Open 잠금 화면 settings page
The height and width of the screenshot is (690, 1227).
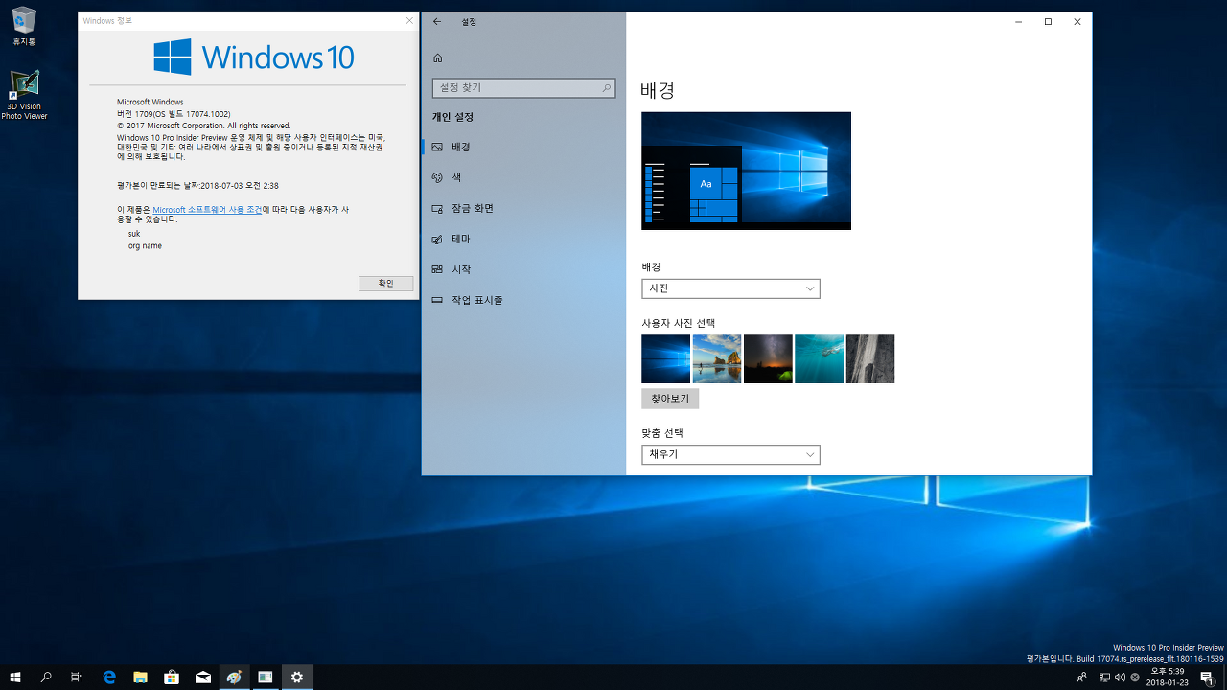[523, 208]
